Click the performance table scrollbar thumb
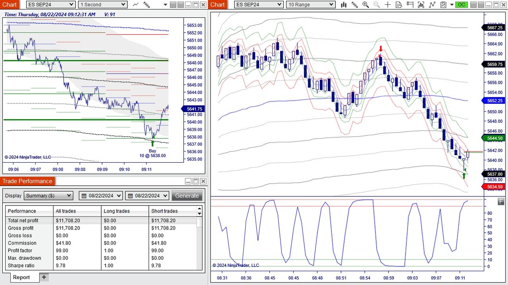This screenshot has width=508, height=285. [199, 222]
